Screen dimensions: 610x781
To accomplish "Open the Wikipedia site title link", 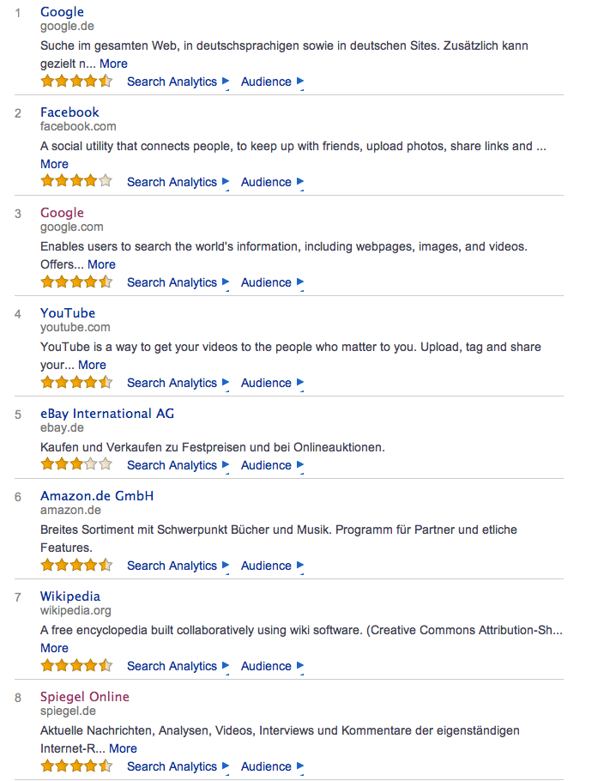I will (70, 596).
